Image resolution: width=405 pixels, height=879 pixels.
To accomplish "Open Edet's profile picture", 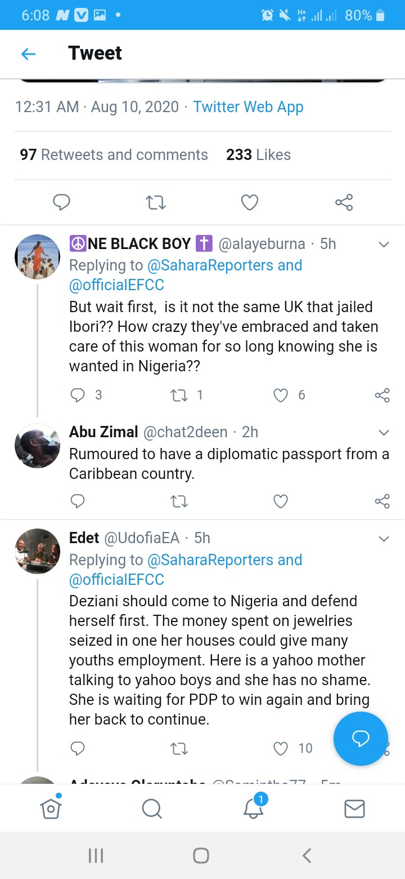I will coord(37,551).
